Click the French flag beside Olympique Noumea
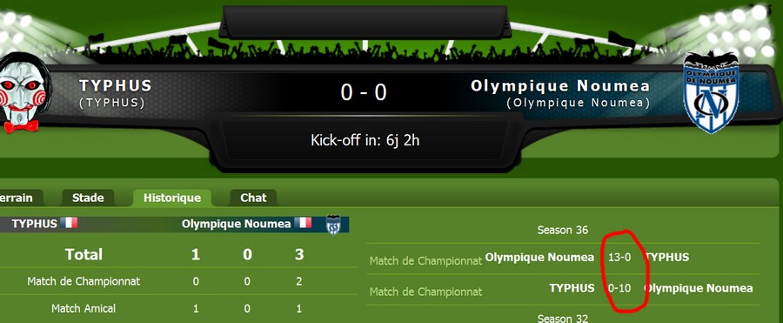 click(x=303, y=223)
